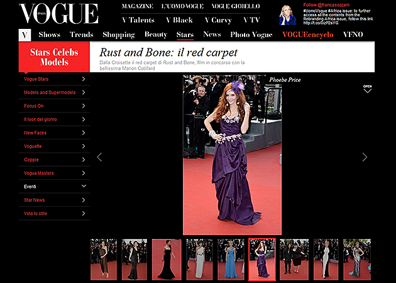Image resolution: width=396 pixels, height=283 pixels.
Task: Expand the Focus On section
Action: coord(84,106)
